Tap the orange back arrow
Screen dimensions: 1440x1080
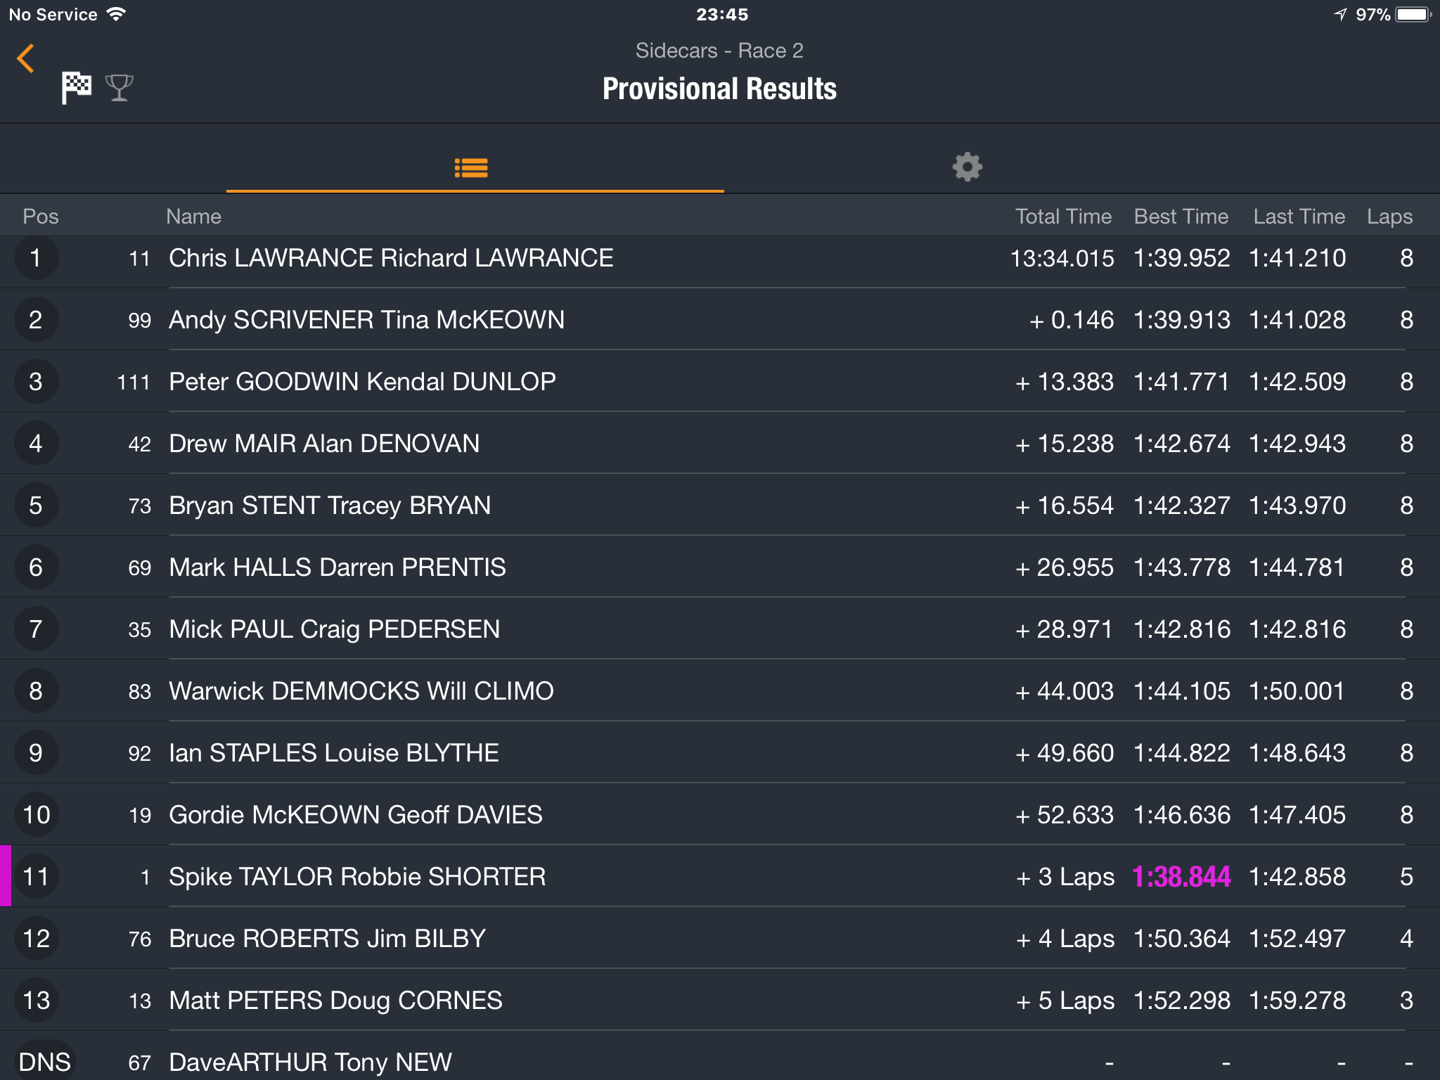coord(26,58)
